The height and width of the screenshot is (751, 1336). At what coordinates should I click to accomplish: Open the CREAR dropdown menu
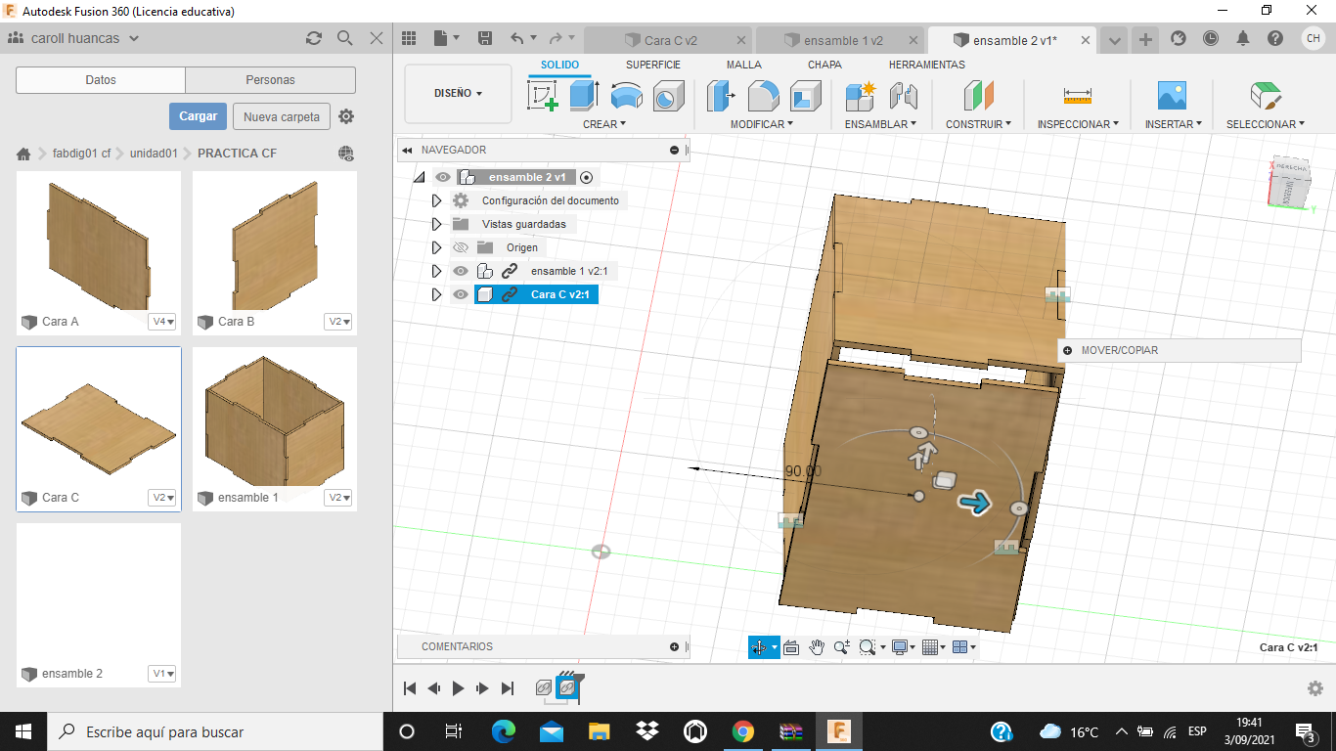point(604,124)
